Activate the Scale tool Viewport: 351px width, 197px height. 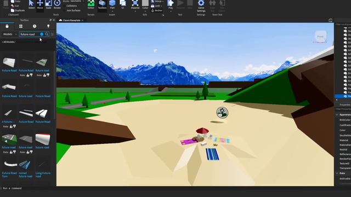48,4
